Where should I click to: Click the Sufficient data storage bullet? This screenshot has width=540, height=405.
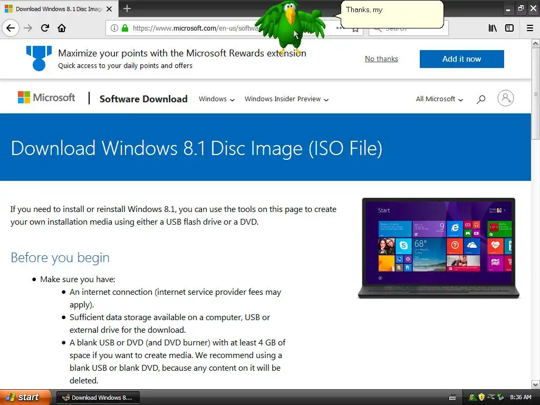coord(170,323)
